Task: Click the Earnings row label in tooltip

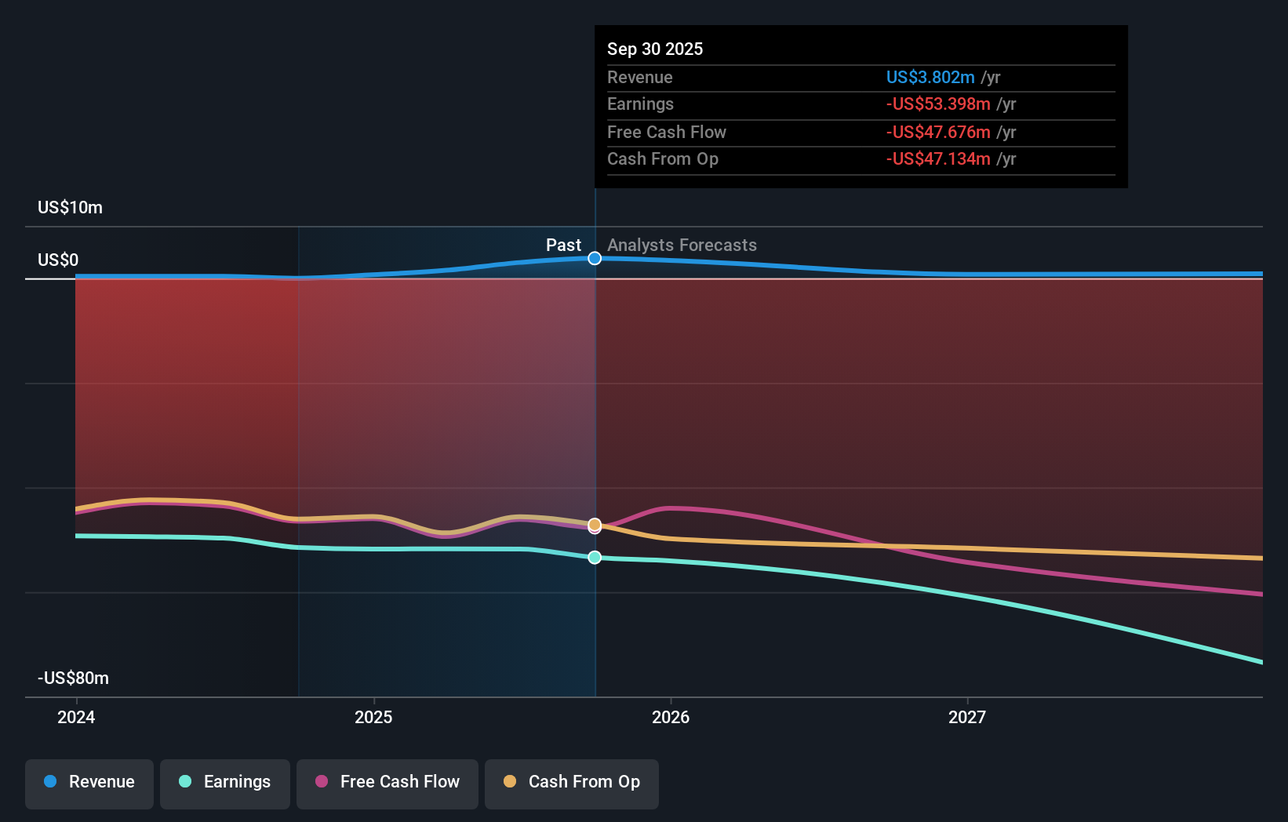Action: (641, 104)
